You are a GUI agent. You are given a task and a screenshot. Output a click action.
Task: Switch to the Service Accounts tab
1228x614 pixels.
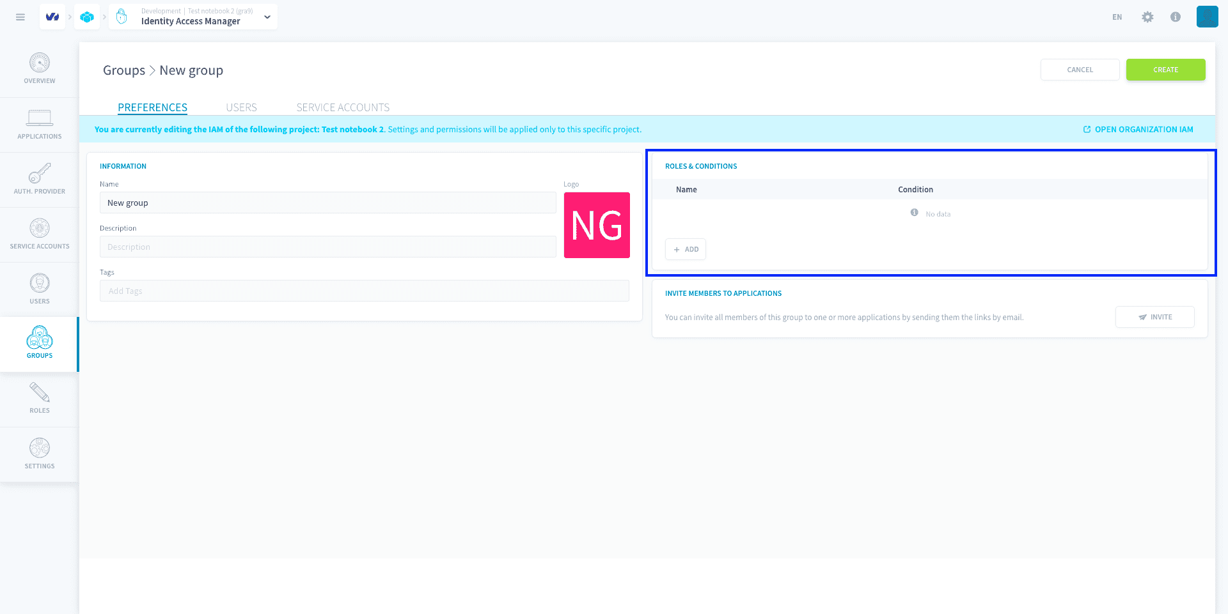[343, 107]
